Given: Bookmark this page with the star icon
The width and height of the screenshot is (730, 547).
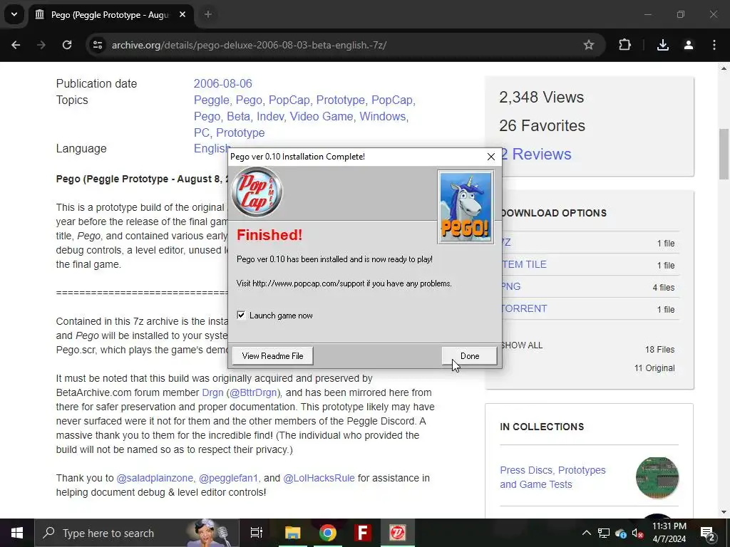Looking at the screenshot, I should click(x=588, y=45).
